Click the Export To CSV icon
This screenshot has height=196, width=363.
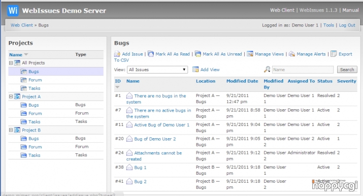click(x=334, y=54)
